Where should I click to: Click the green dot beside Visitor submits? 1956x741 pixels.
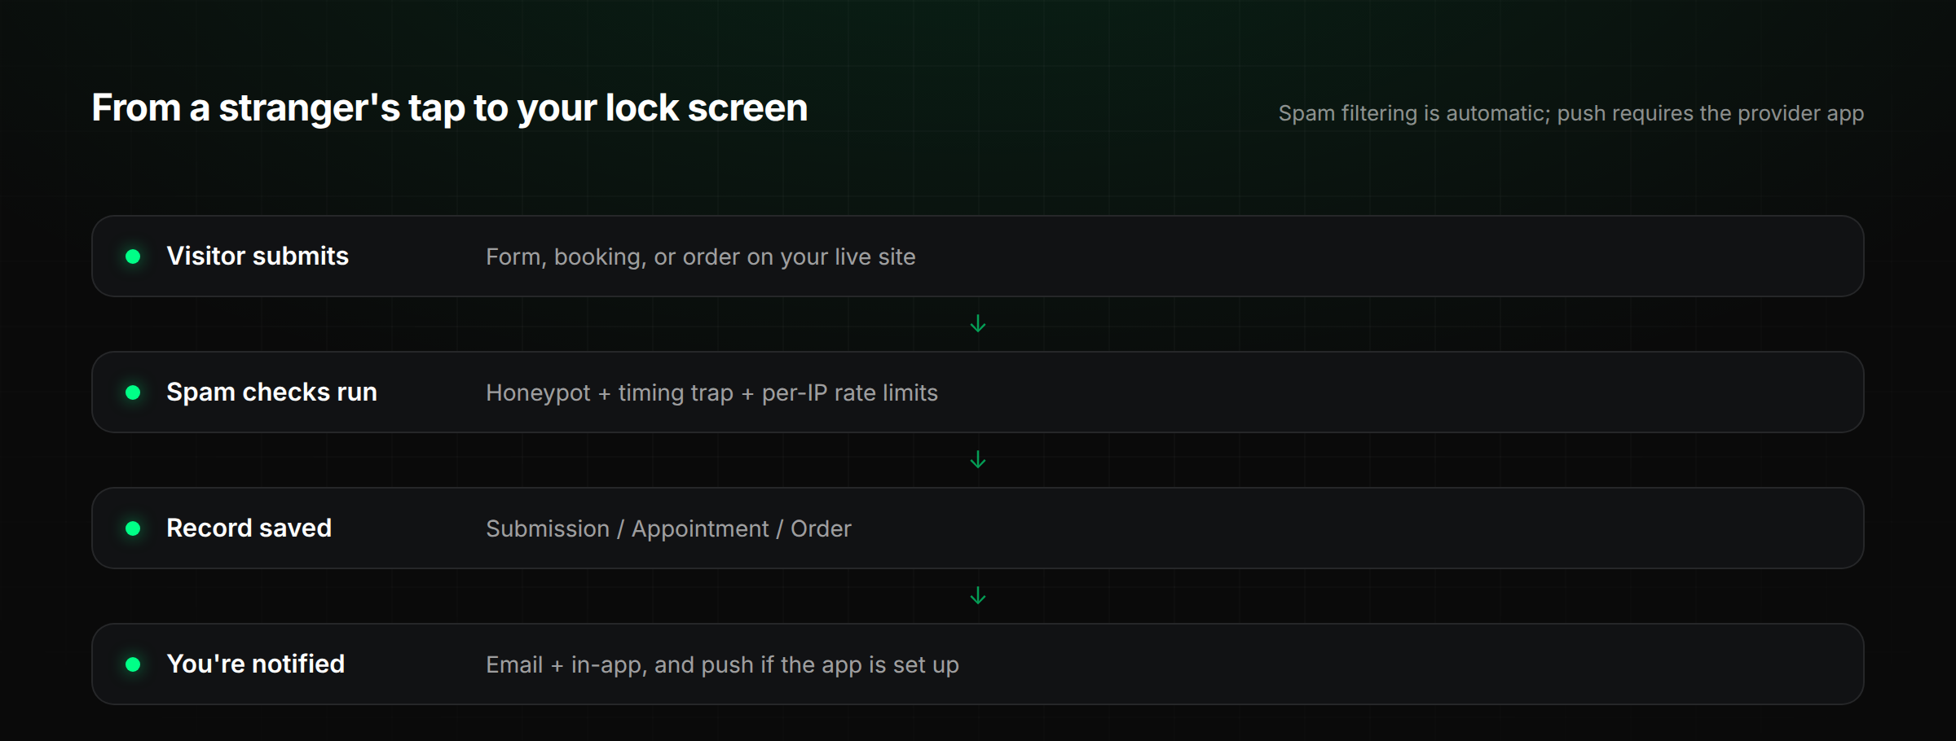133,256
